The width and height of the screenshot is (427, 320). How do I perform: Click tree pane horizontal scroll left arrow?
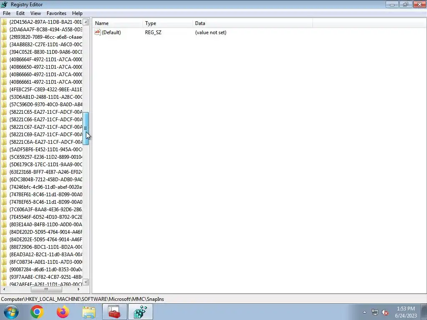click(4, 289)
